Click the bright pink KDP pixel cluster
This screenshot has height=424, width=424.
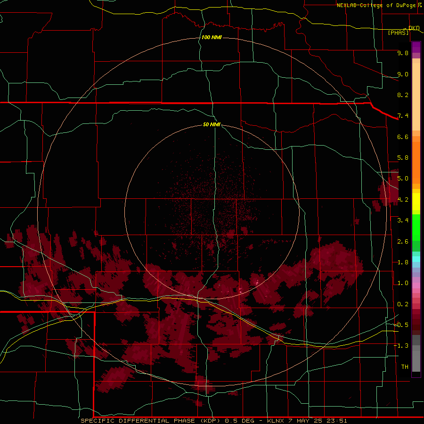pyautogui.click(x=257, y=283)
